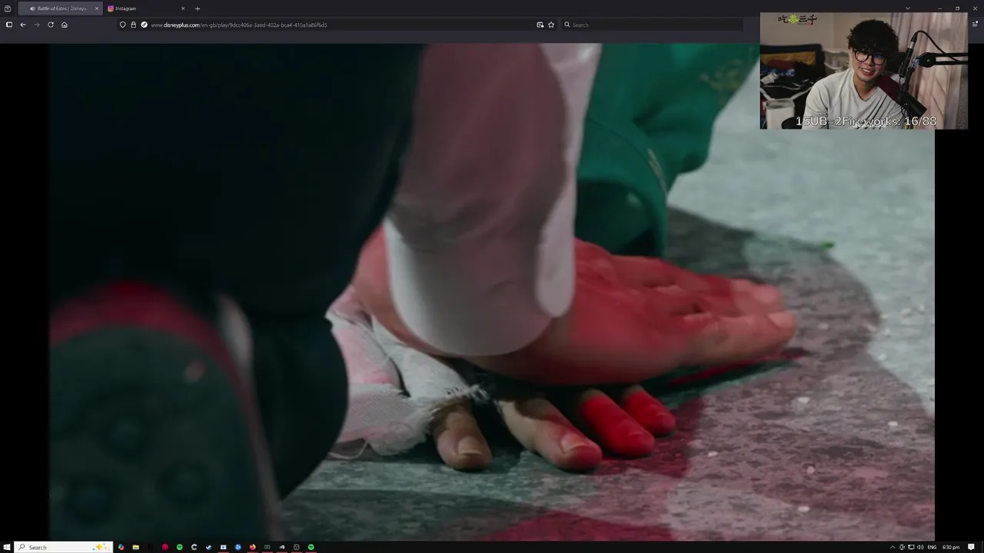Click the webcam overlay thumbnail
Screen dimensions: 984x553
[864, 71]
